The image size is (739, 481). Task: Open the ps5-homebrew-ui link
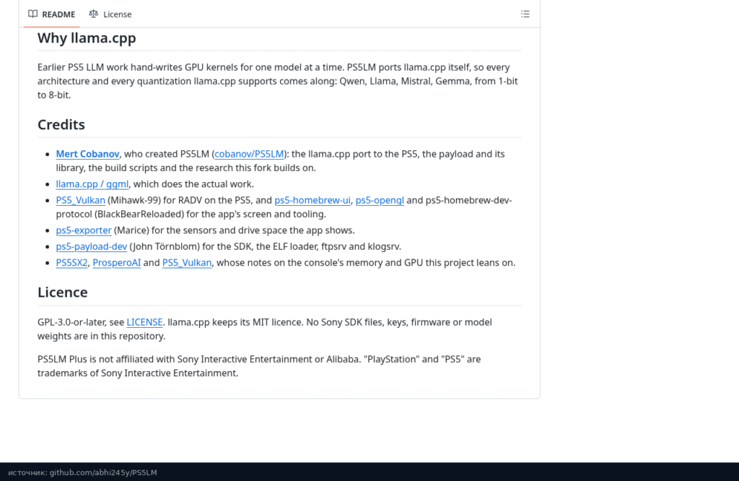point(312,200)
